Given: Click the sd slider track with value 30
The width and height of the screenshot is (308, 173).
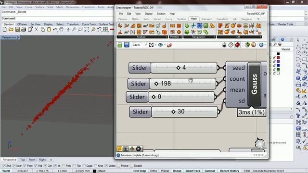Looking at the screenshot, I should (184, 112).
